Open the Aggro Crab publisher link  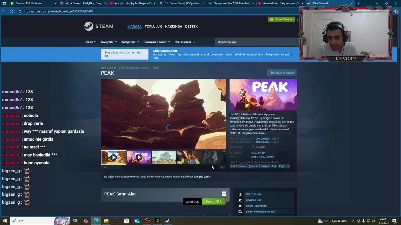pyautogui.click(x=257, y=157)
